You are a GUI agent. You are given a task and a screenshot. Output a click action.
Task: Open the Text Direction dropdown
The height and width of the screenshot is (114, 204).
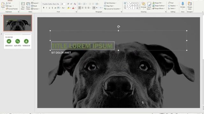pos(110,3)
